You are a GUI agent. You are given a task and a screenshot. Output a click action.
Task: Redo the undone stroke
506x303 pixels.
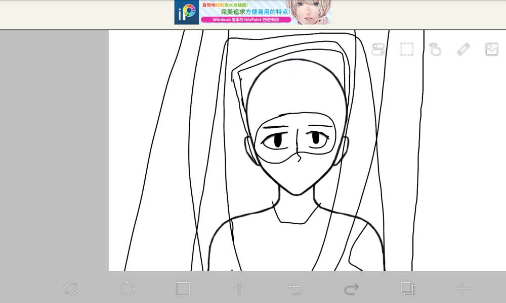(351, 289)
